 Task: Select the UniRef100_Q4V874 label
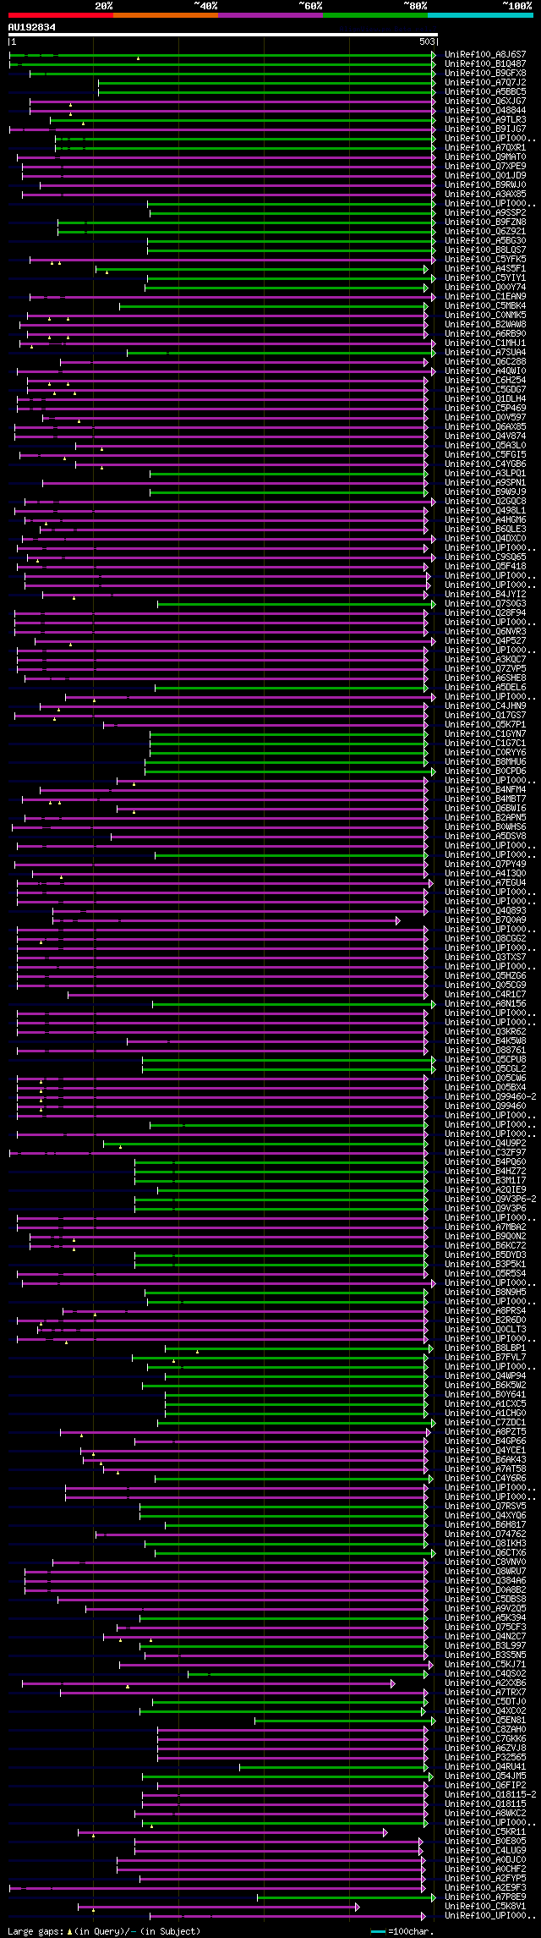tap(485, 436)
